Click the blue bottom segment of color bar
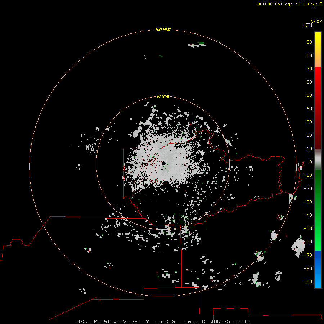The image size is (324, 324). click(x=318, y=269)
